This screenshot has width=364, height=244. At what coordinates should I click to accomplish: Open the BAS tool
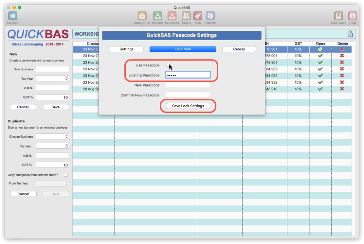pos(198,15)
